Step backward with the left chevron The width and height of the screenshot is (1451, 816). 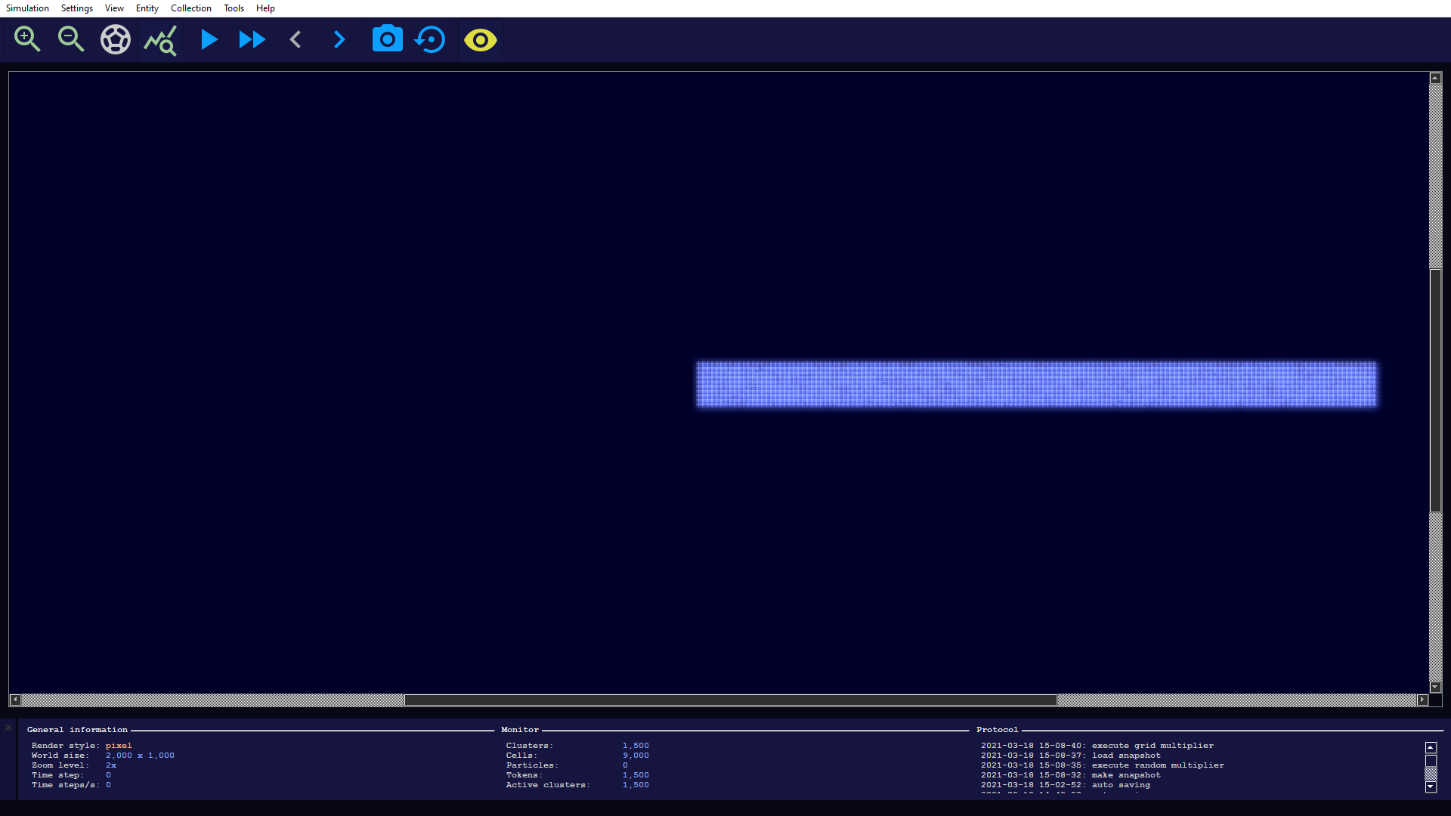(x=295, y=39)
